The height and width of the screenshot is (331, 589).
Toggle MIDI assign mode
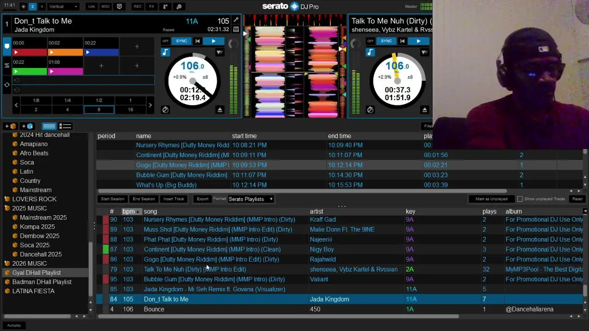pos(105,6)
